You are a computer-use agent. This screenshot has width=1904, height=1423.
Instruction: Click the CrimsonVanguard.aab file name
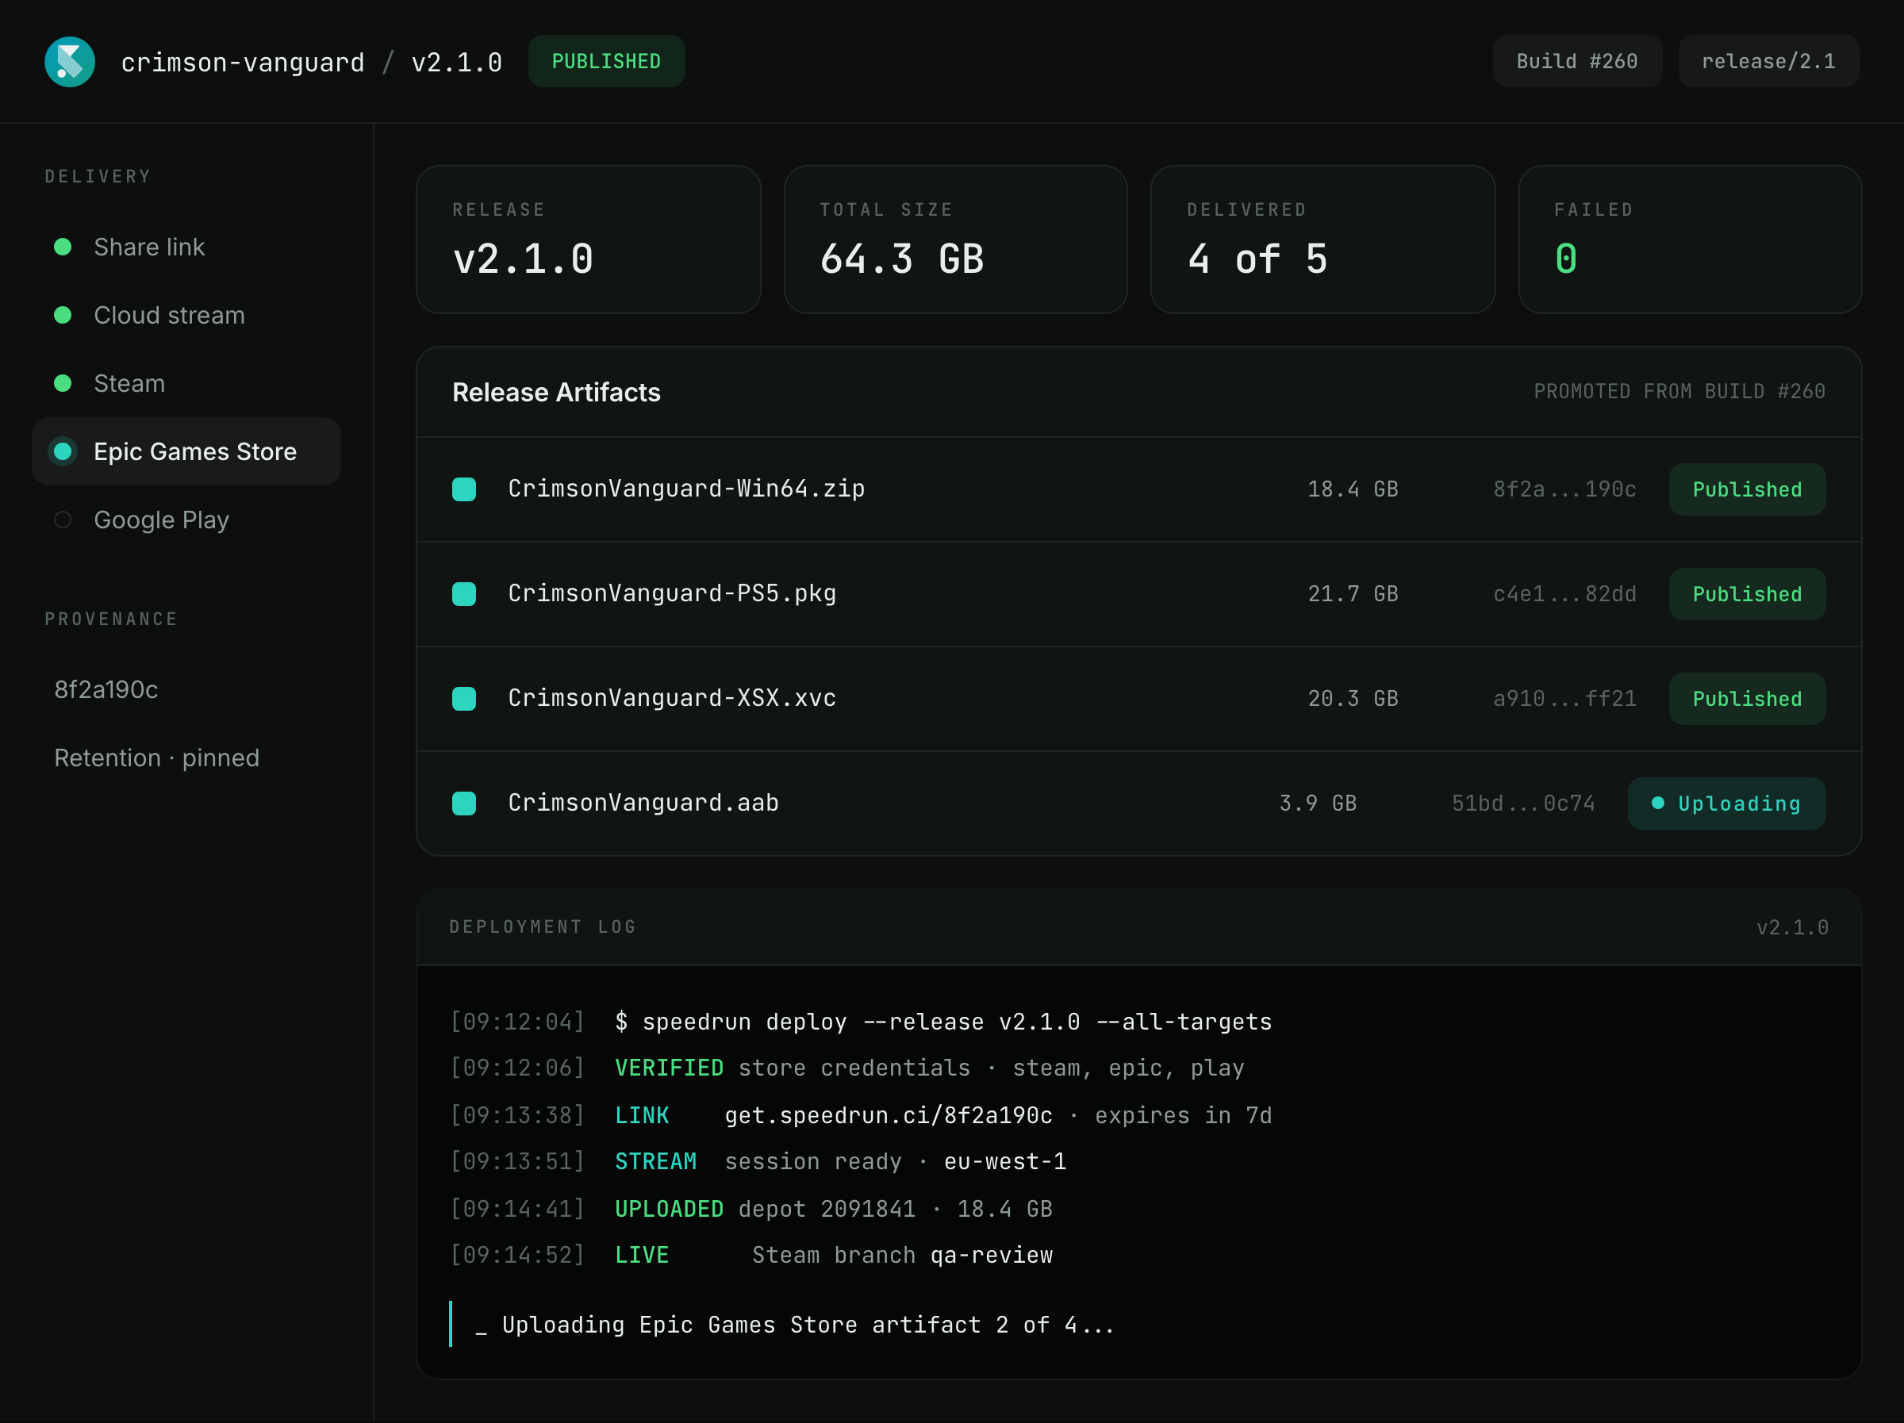coord(643,804)
